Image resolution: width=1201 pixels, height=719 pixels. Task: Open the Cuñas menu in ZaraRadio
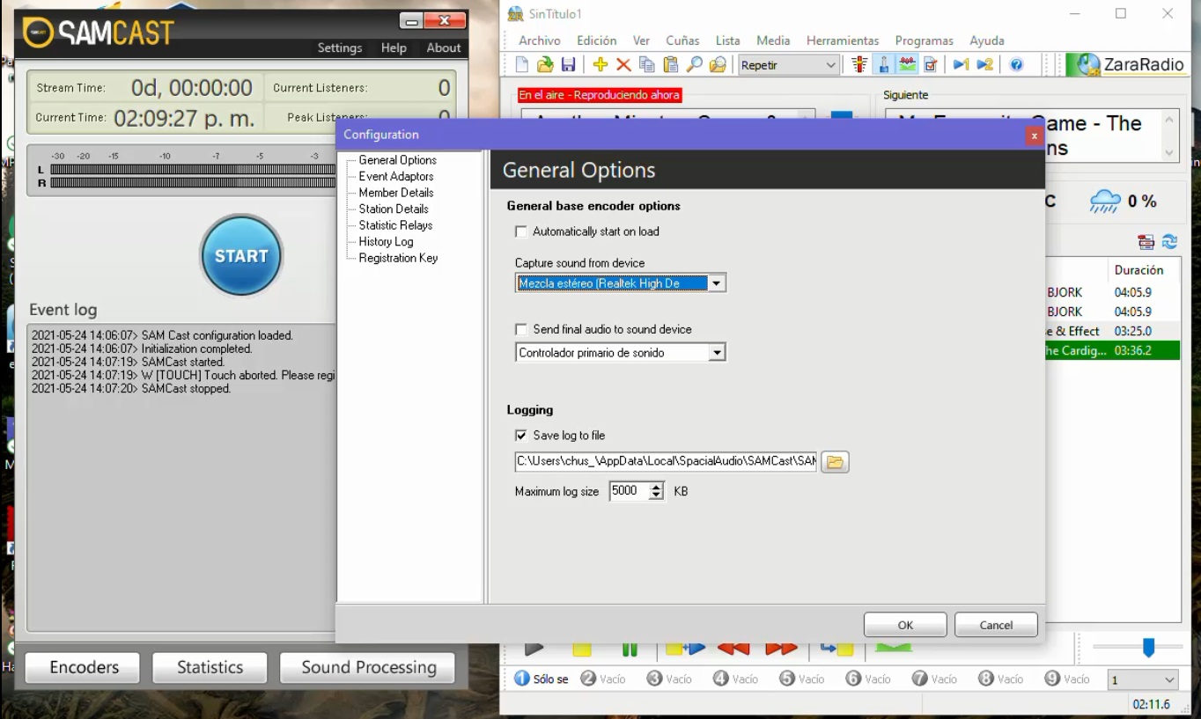tap(682, 40)
